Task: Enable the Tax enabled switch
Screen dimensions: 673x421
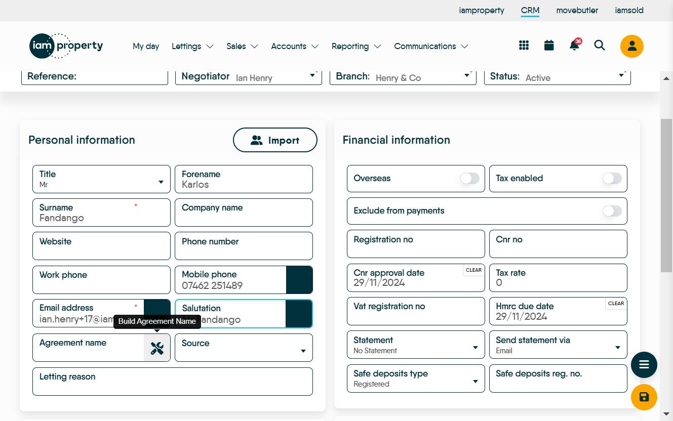Action: (612, 178)
